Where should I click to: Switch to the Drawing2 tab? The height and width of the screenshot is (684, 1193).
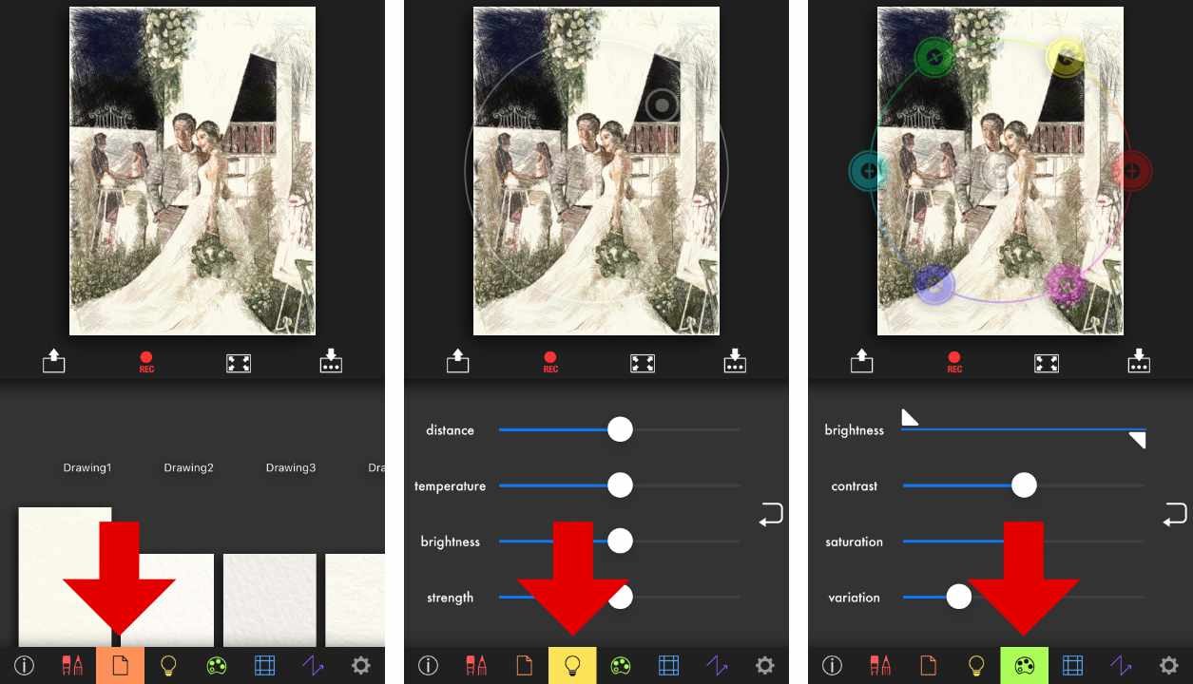click(188, 466)
